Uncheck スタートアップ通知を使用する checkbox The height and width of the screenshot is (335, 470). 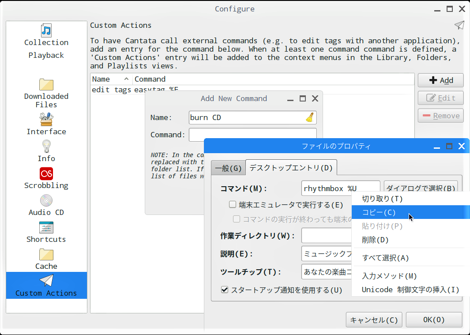(225, 290)
